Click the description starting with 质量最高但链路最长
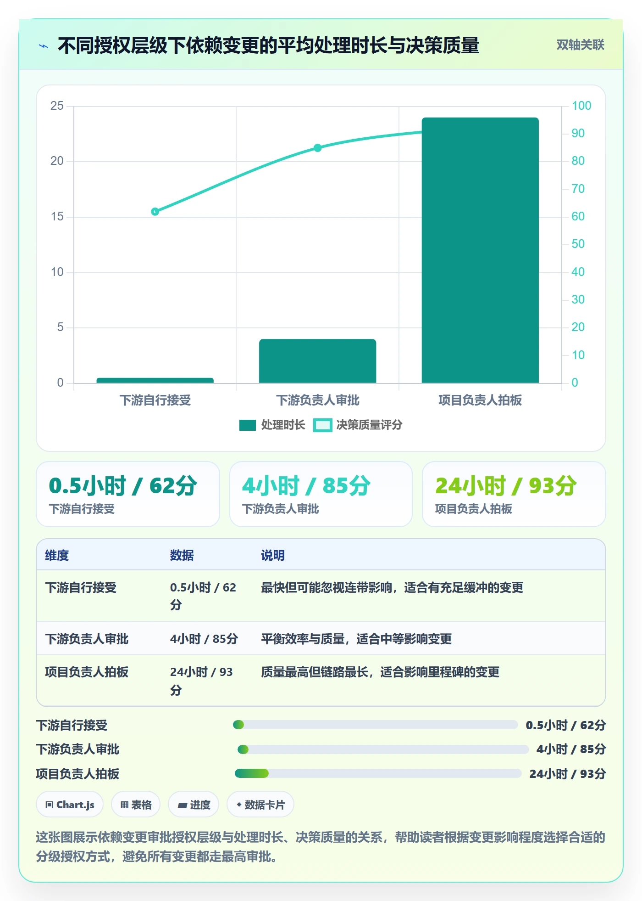The height and width of the screenshot is (901, 642). coord(380,672)
